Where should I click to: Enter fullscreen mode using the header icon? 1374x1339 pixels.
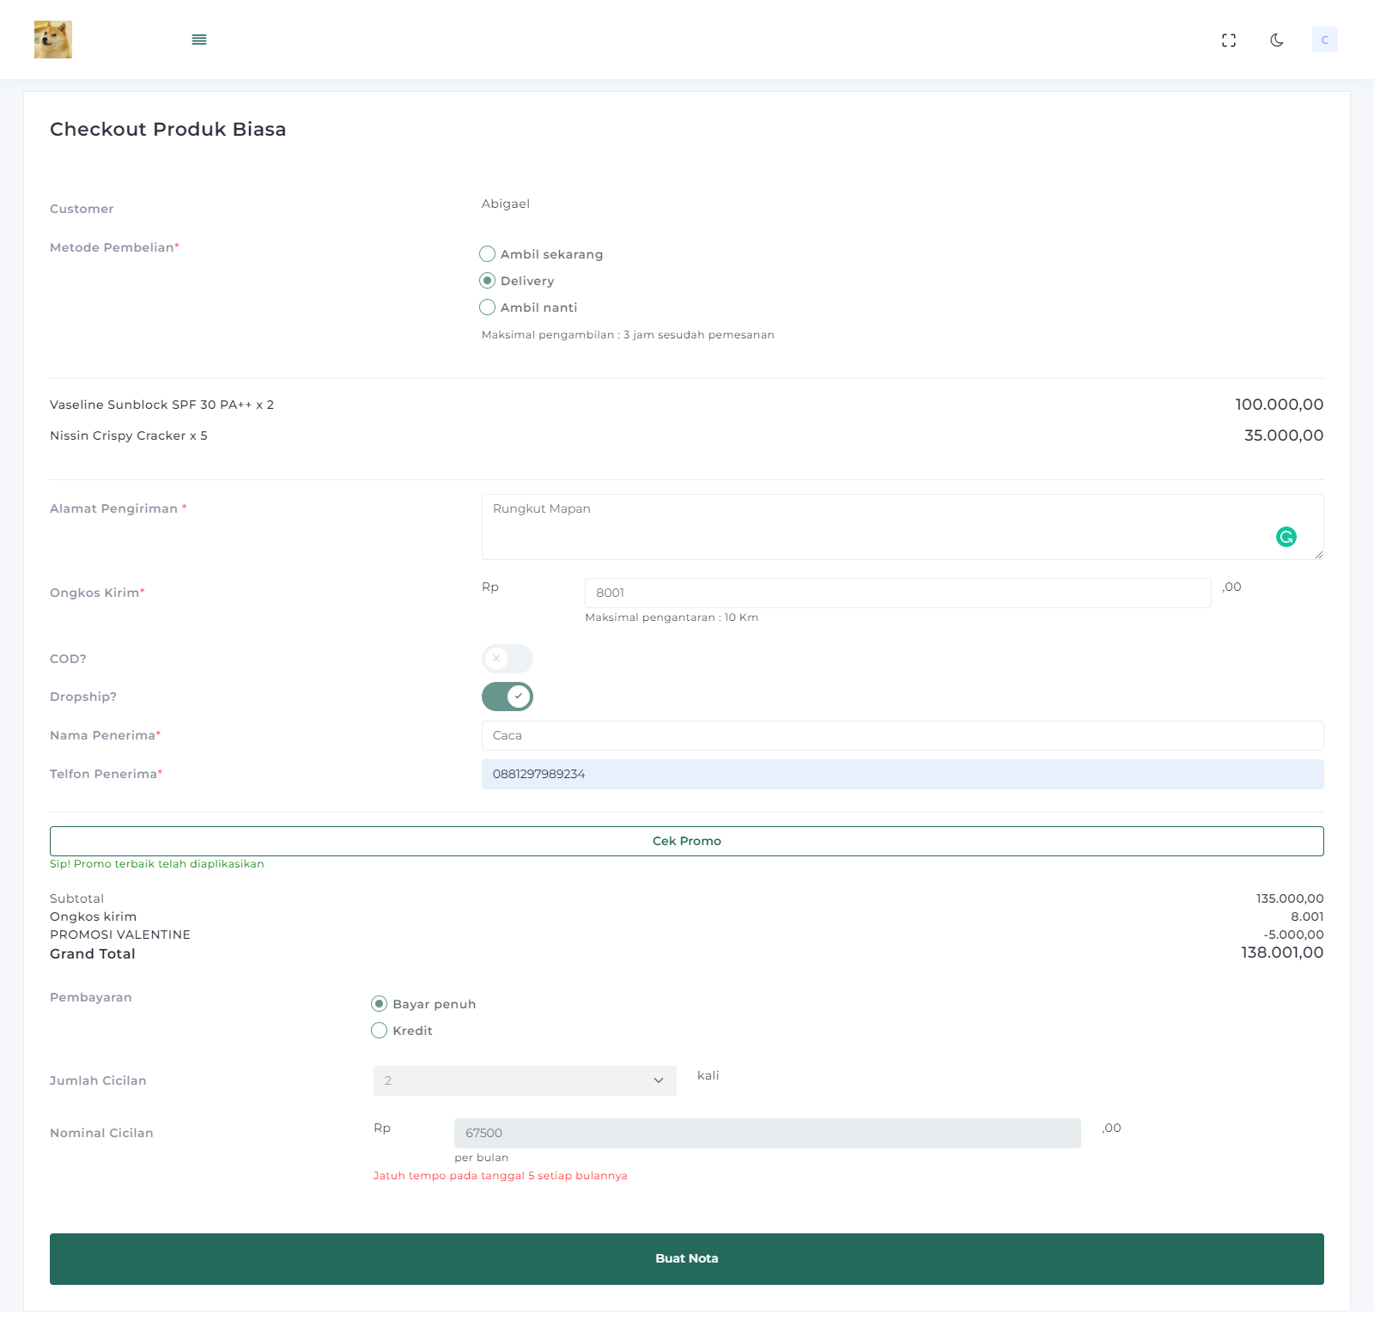(1228, 40)
